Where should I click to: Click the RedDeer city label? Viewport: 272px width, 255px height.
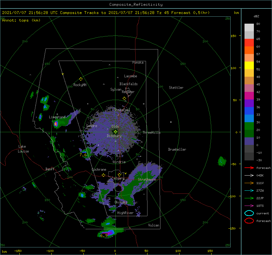point(128,92)
